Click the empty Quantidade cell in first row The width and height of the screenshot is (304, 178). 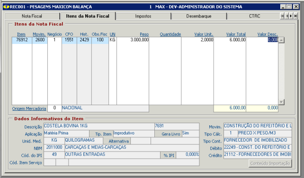pyautogui.click(x=165, y=40)
